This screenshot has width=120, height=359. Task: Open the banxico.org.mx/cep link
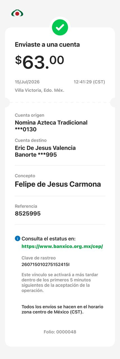click(x=62, y=246)
